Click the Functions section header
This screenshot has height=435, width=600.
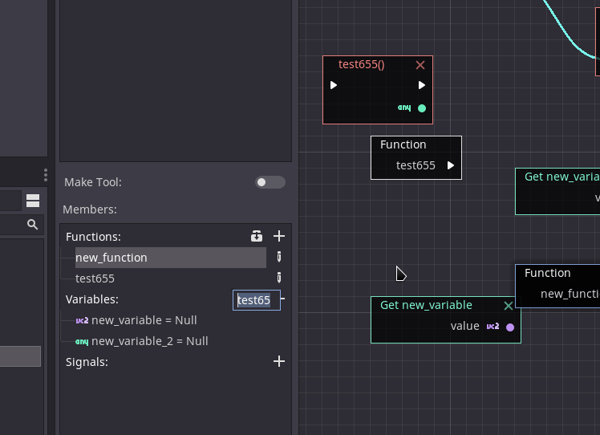click(93, 237)
